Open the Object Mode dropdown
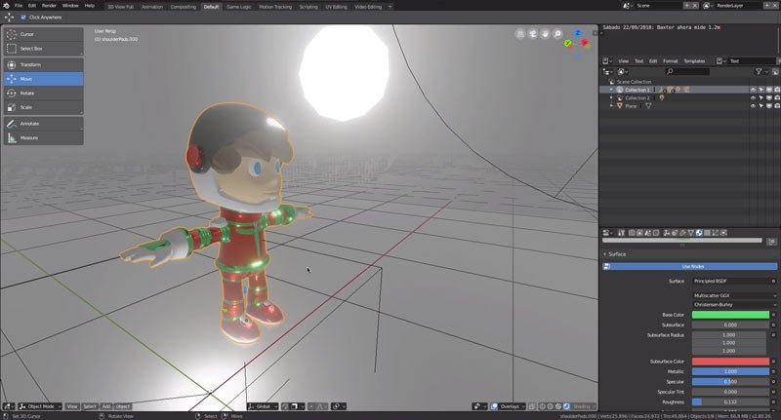781x420 pixels. (40, 406)
